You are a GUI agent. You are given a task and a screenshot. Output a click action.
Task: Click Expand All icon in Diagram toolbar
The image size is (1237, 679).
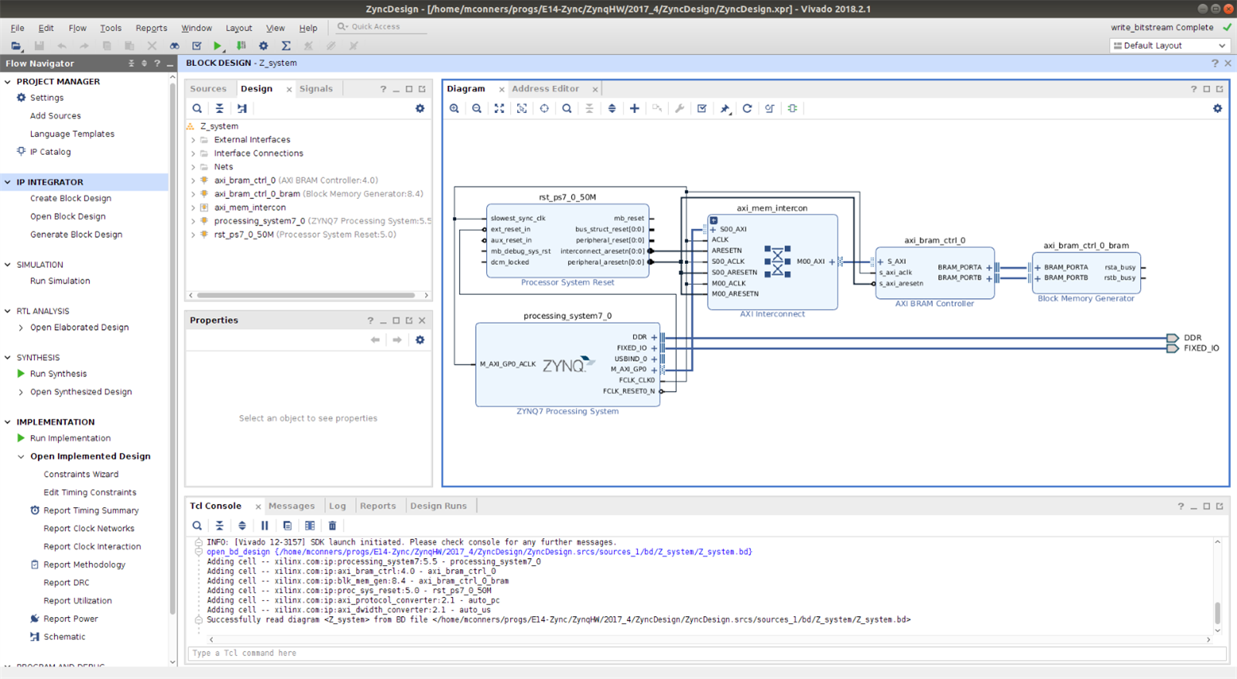point(612,108)
